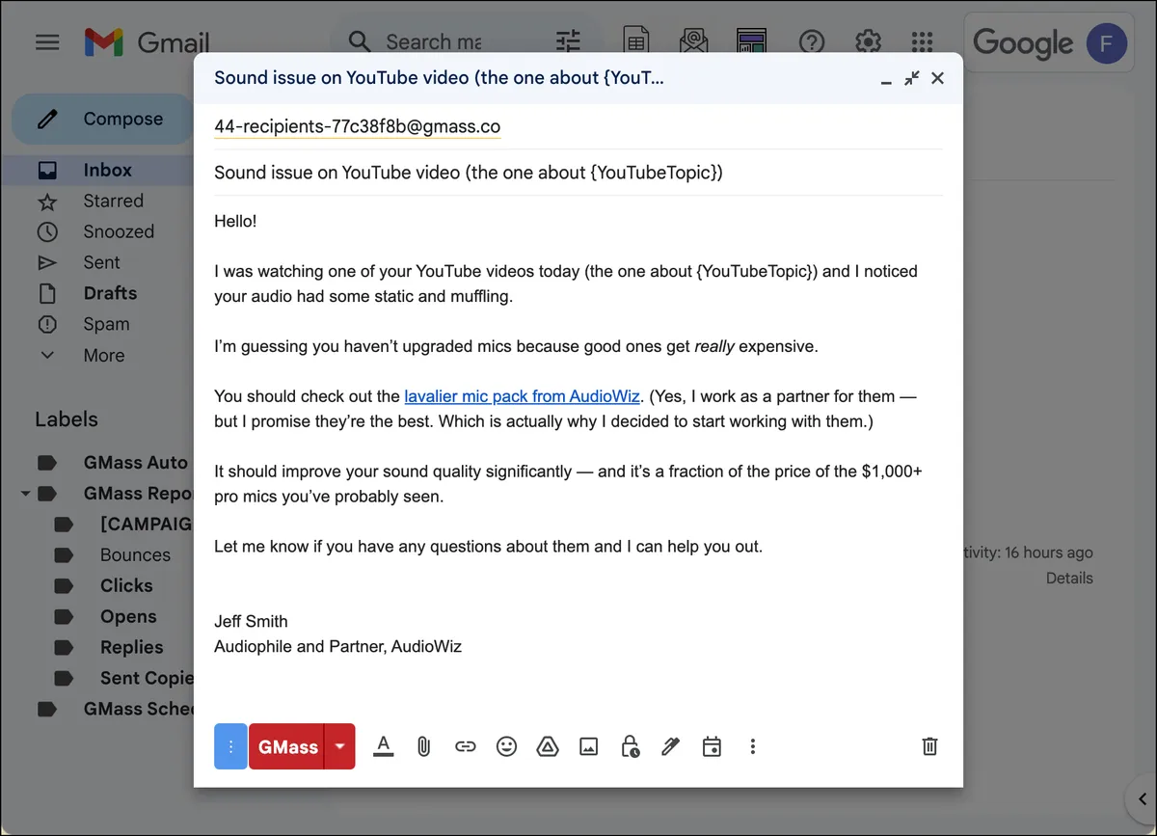Show side panel arrow at bottom right
The height and width of the screenshot is (836, 1157).
(x=1141, y=798)
